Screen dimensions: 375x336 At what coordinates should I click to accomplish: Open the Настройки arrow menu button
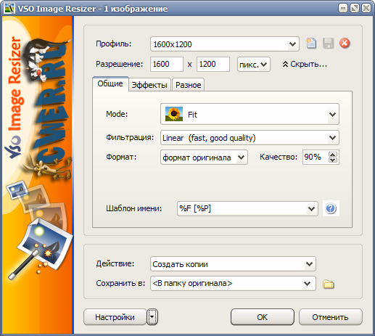(x=152, y=317)
